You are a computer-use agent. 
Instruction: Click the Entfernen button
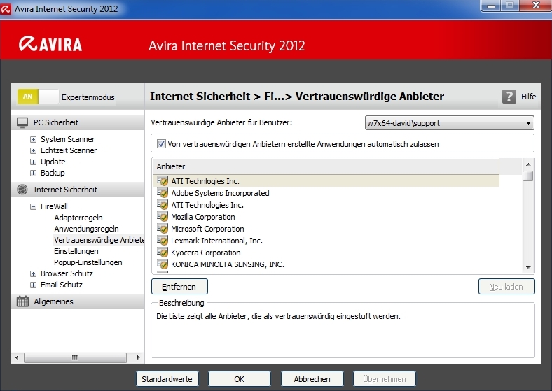tap(179, 287)
